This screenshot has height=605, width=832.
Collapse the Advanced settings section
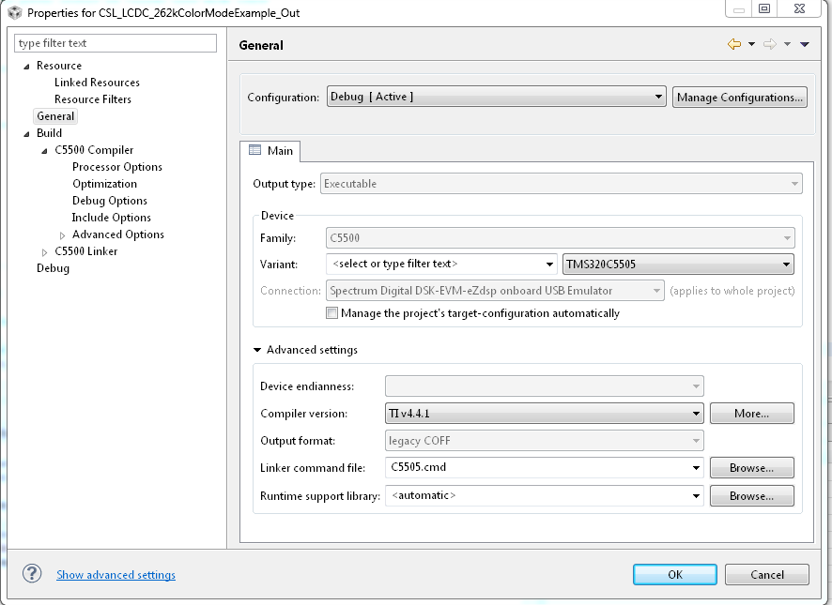click(x=257, y=350)
